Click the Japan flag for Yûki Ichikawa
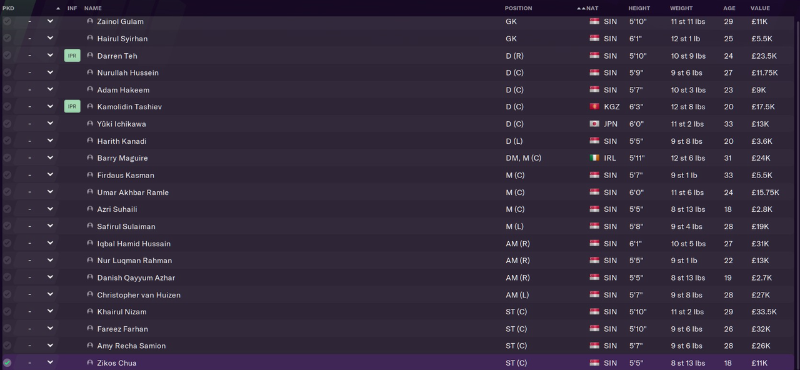This screenshot has height=370, width=800. [594, 124]
